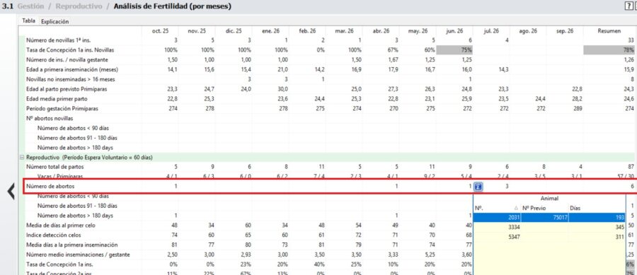637x275 pixels.
Task: Click the Nº Previo column header
Action: [534, 208]
